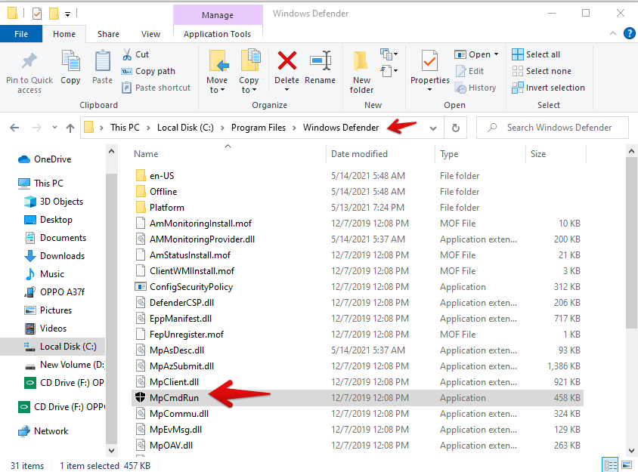Open Explorer Help question mark icon
The height and width of the screenshot is (472, 638).
(629, 33)
